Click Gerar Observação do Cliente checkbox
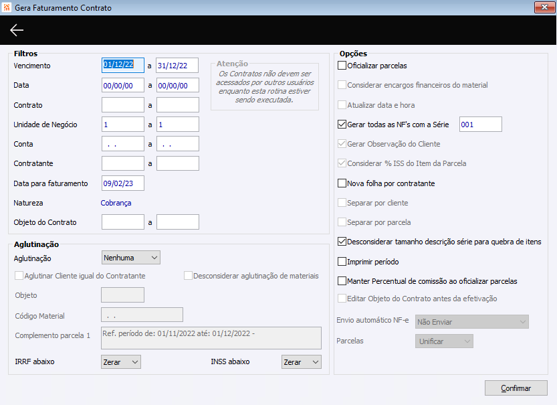Viewport: 557px width, 405px height. [342, 144]
